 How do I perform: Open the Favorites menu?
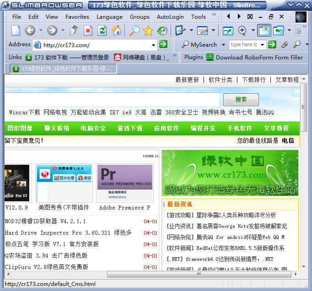point(77,17)
